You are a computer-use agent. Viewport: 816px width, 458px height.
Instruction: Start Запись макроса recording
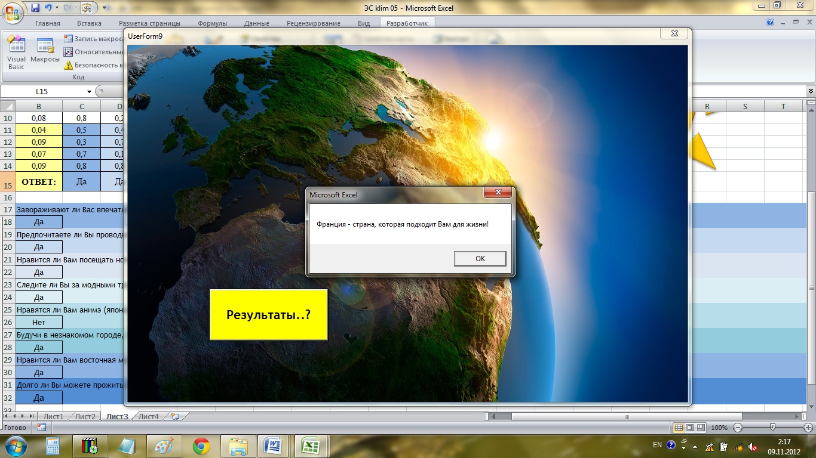click(94, 39)
